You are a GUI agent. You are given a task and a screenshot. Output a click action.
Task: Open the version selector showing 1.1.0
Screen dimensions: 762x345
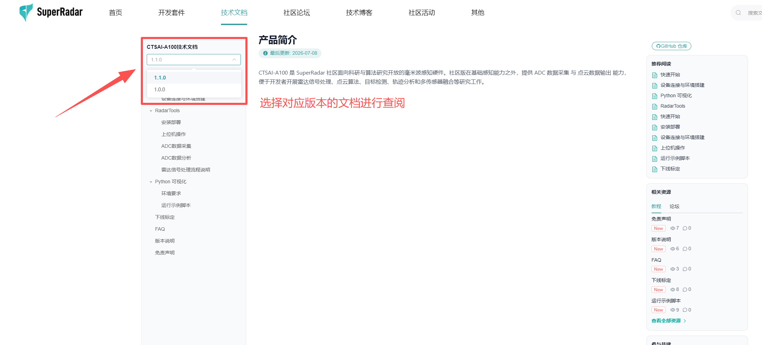point(194,60)
